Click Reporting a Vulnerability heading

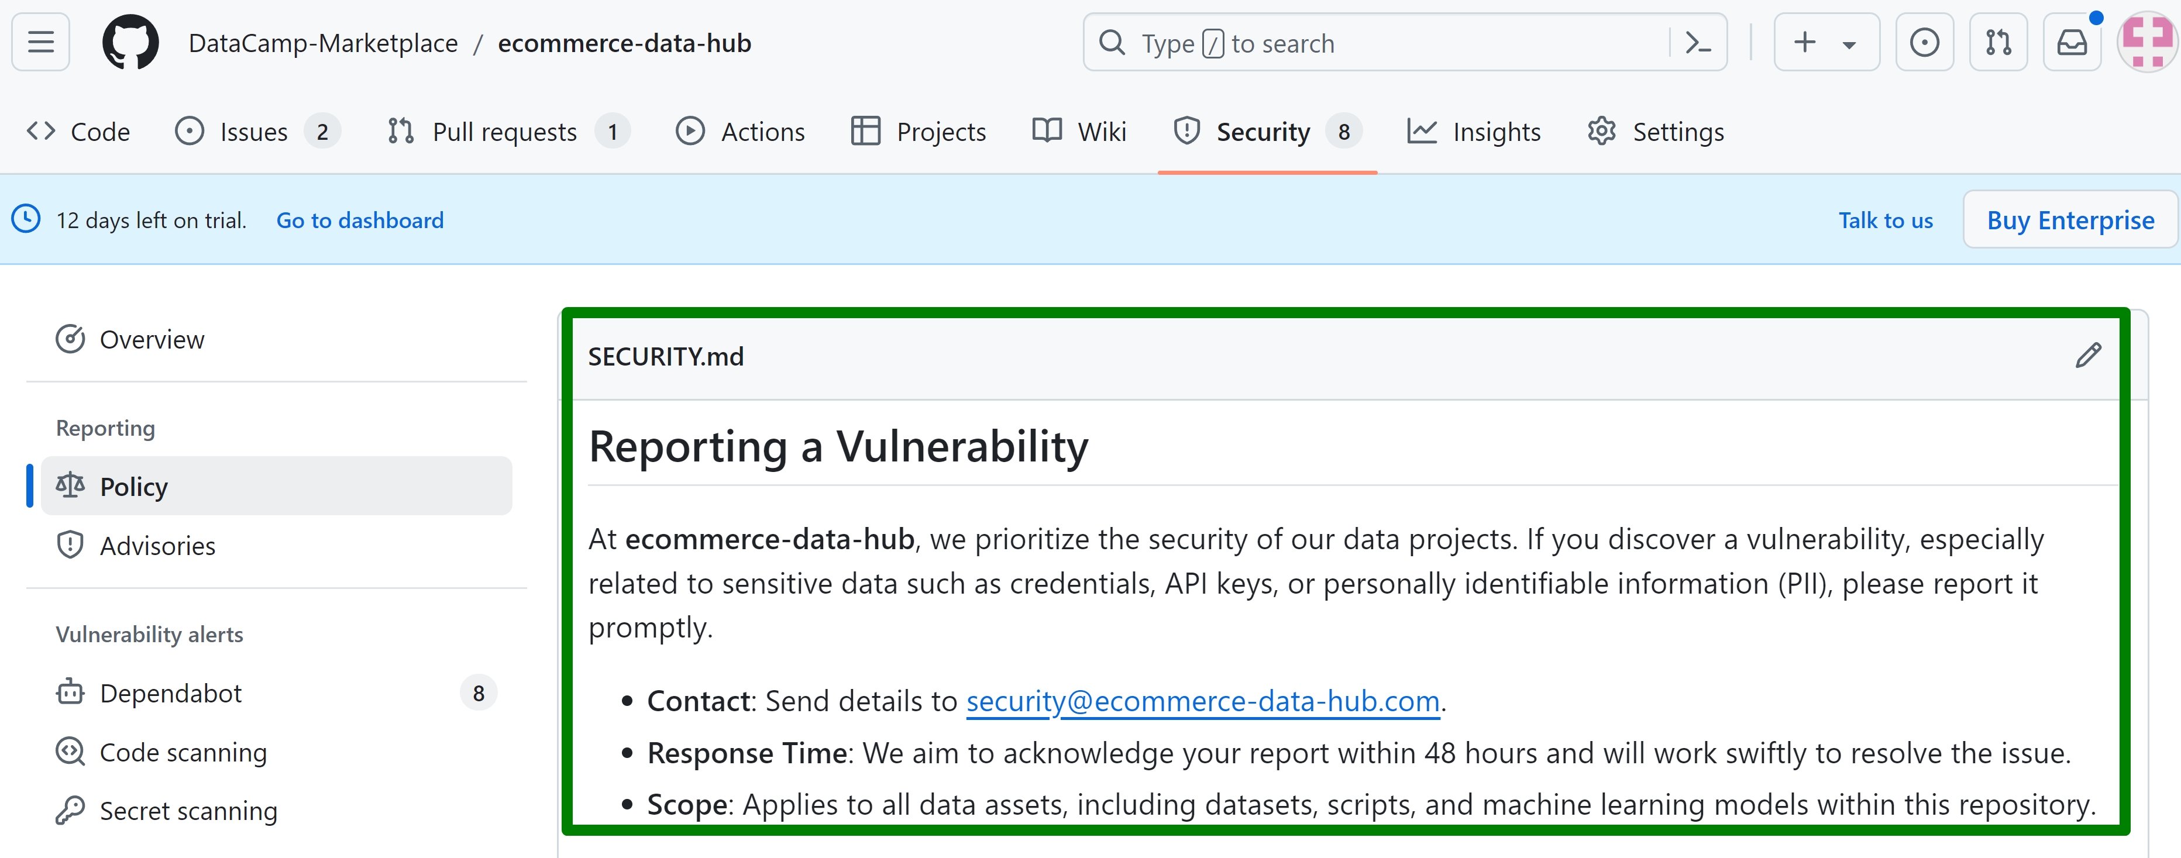click(x=838, y=446)
